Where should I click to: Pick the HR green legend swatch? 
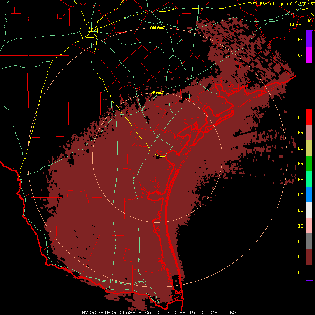[x=309, y=164]
